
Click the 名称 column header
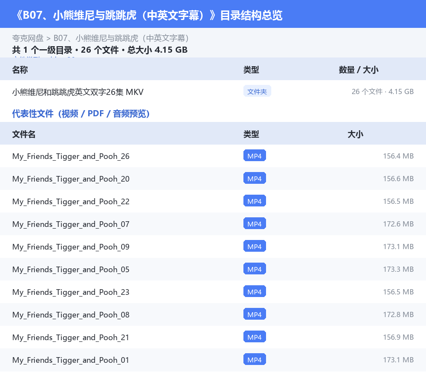point(20,70)
